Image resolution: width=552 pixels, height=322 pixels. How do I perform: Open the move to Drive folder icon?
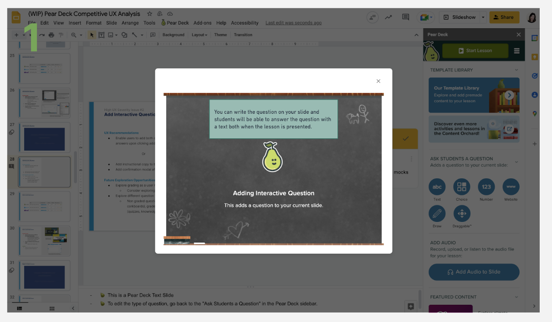click(161, 14)
